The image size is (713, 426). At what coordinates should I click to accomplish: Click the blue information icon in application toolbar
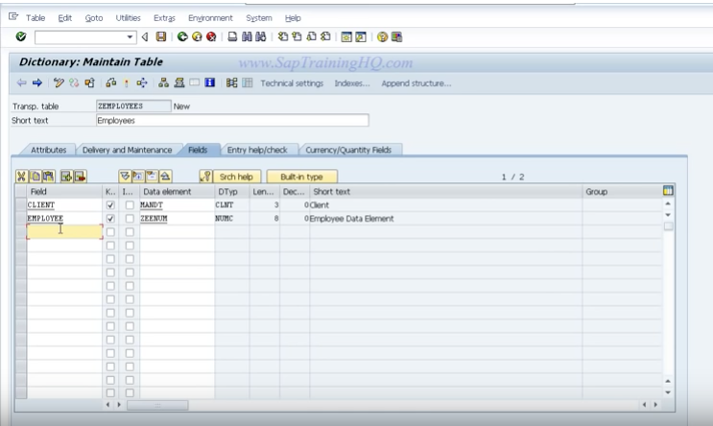point(209,83)
